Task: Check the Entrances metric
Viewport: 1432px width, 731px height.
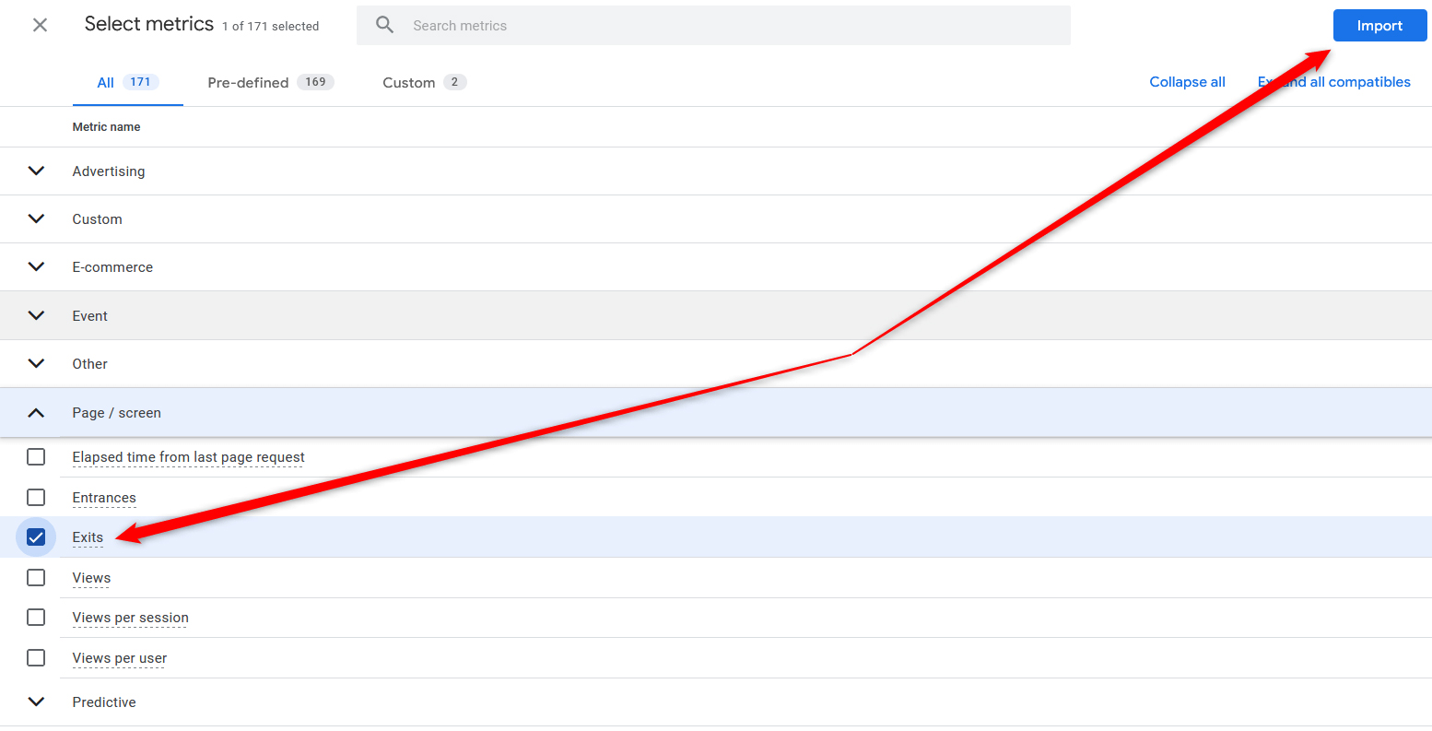Action: [x=36, y=497]
